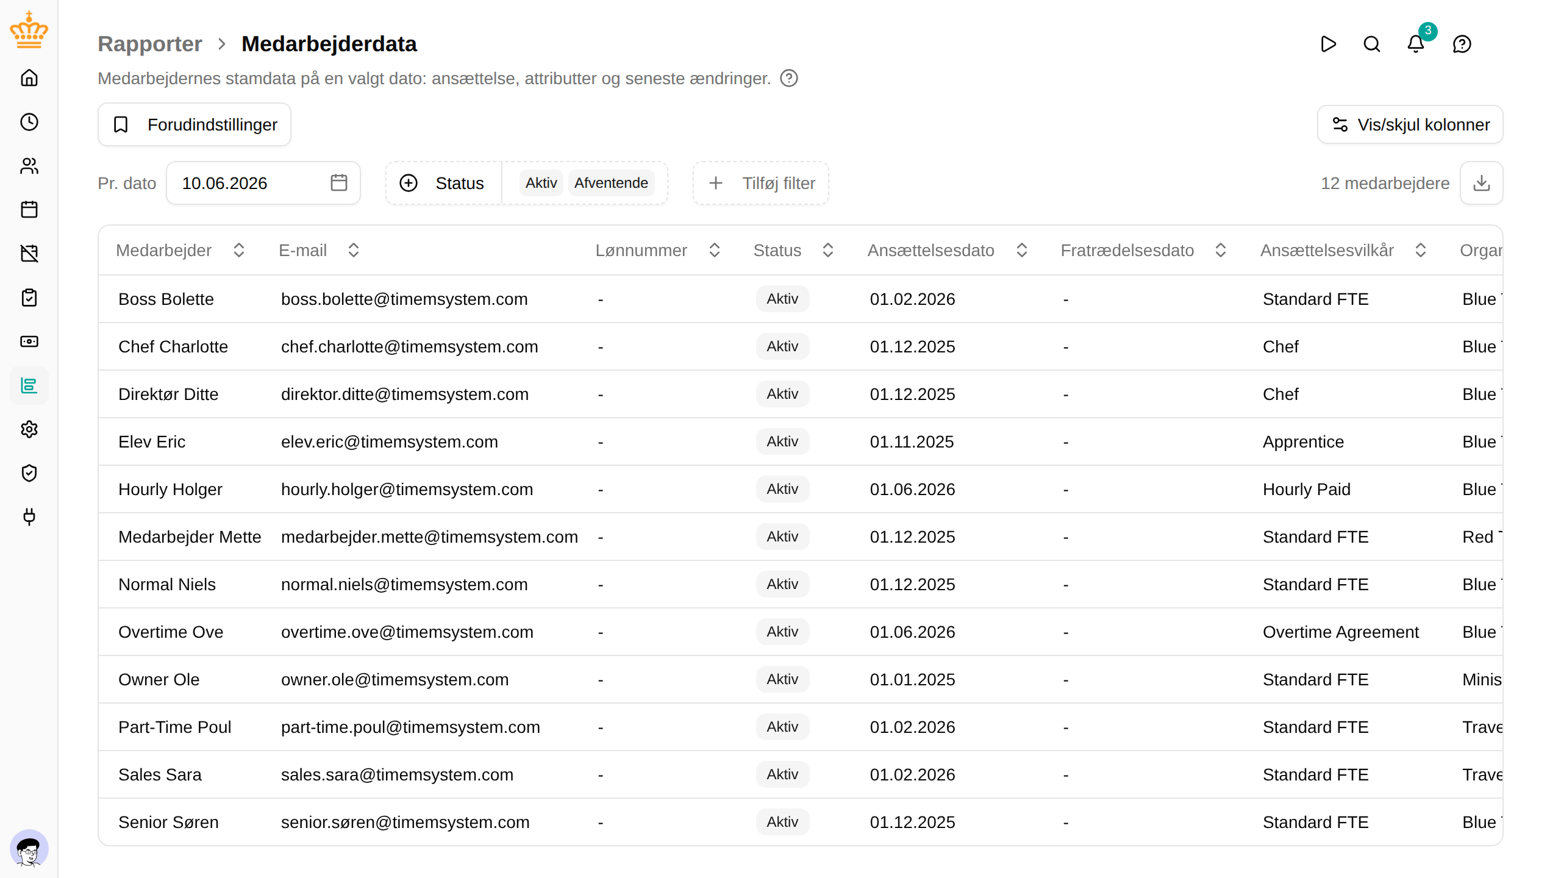Click the help circle beside description
1561x878 pixels.
click(x=789, y=78)
